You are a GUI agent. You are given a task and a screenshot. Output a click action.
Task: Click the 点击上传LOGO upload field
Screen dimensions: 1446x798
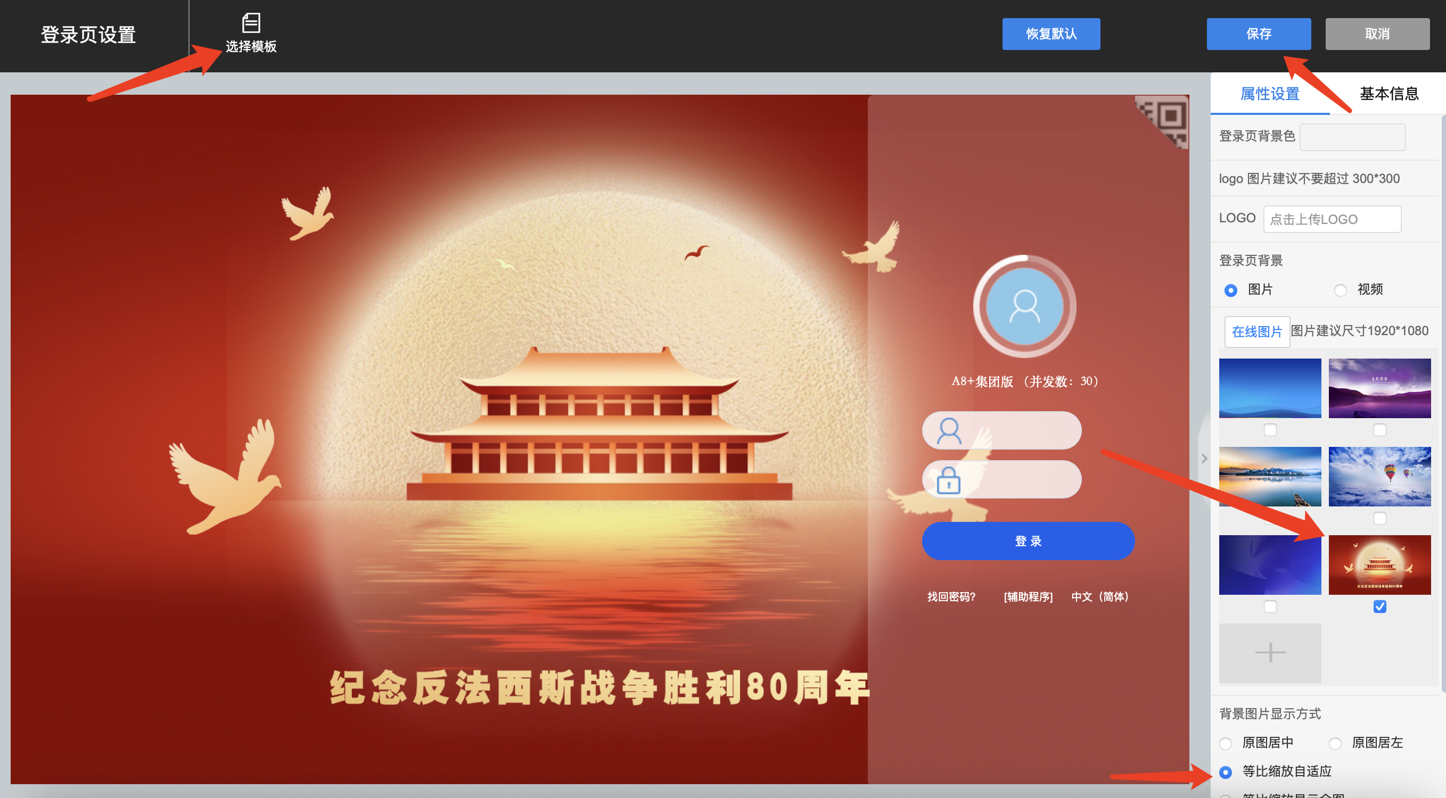pos(1332,219)
